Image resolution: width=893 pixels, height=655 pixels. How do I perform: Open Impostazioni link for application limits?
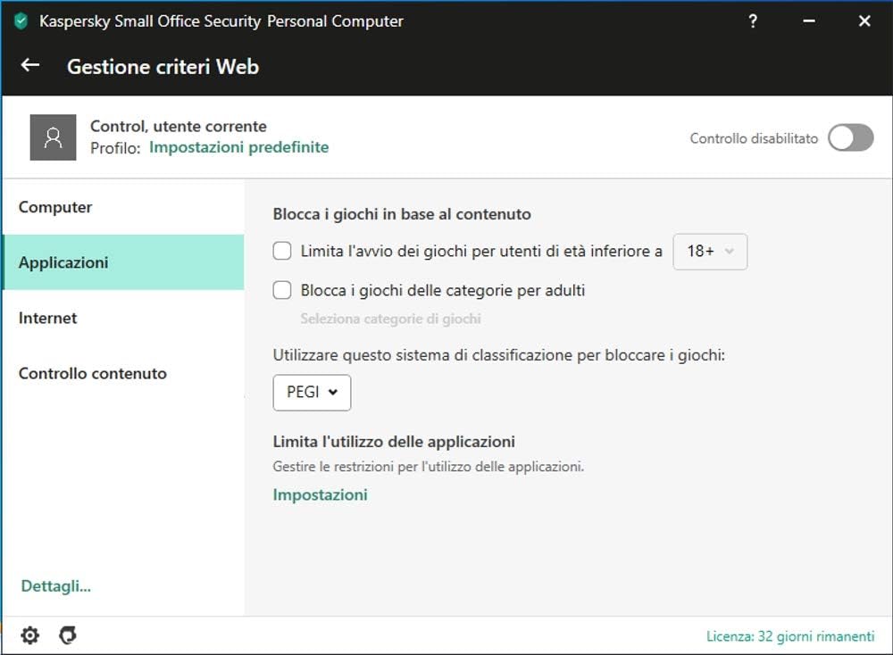[320, 495]
